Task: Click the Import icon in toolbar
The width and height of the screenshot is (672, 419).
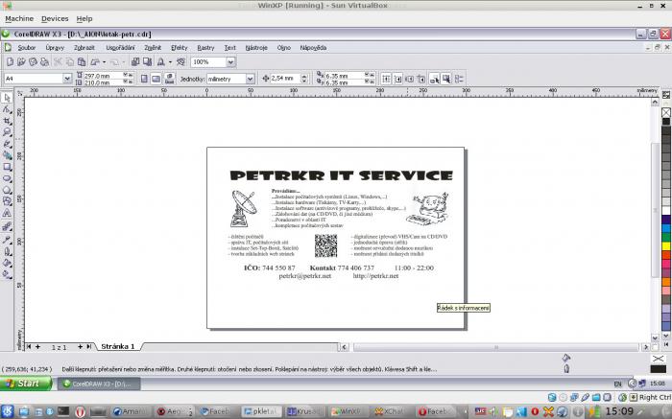Action: coord(135,62)
